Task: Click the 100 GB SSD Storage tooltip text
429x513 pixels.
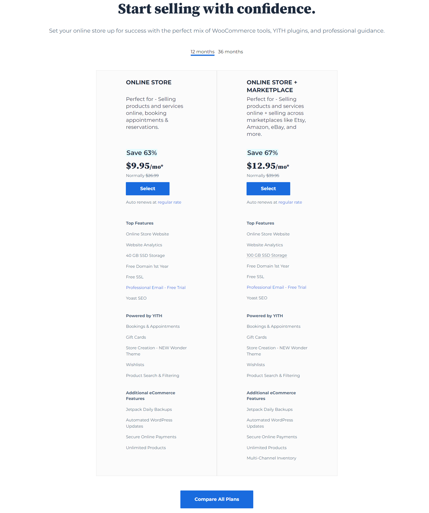Action: point(267,255)
